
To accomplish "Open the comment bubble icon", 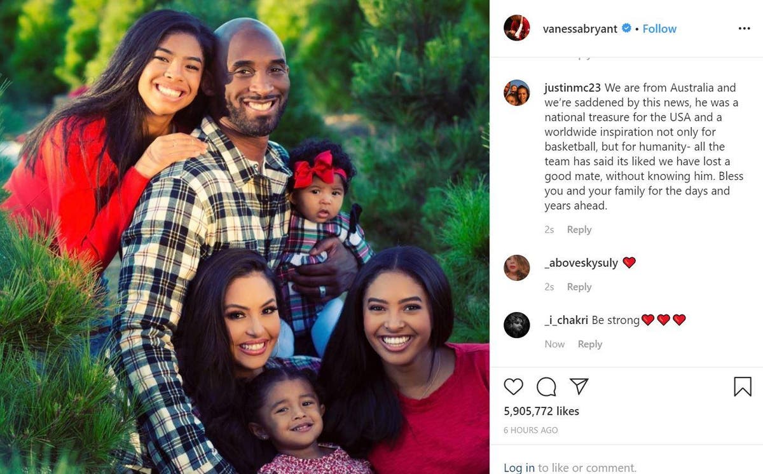I will (x=546, y=386).
